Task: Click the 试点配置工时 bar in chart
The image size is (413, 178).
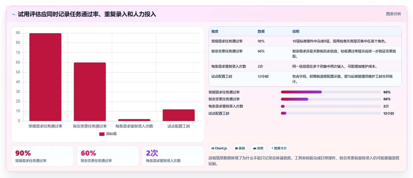Action: point(178,115)
